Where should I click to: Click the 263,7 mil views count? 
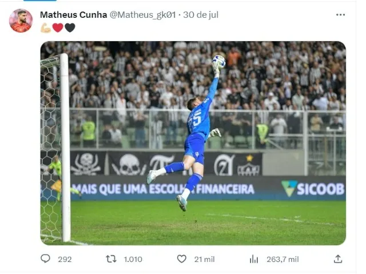coord(283,259)
